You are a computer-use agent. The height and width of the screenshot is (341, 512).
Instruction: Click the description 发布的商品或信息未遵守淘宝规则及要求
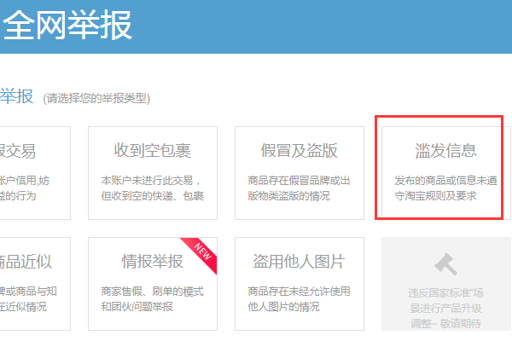coord(445,188)
